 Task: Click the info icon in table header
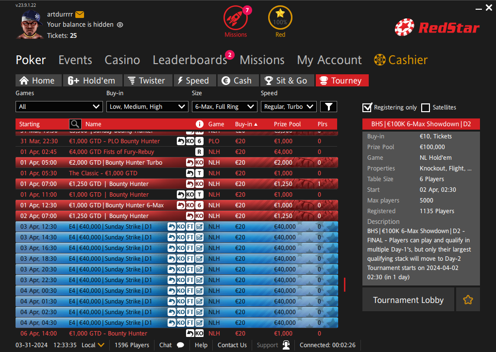(x=199, y=124)
